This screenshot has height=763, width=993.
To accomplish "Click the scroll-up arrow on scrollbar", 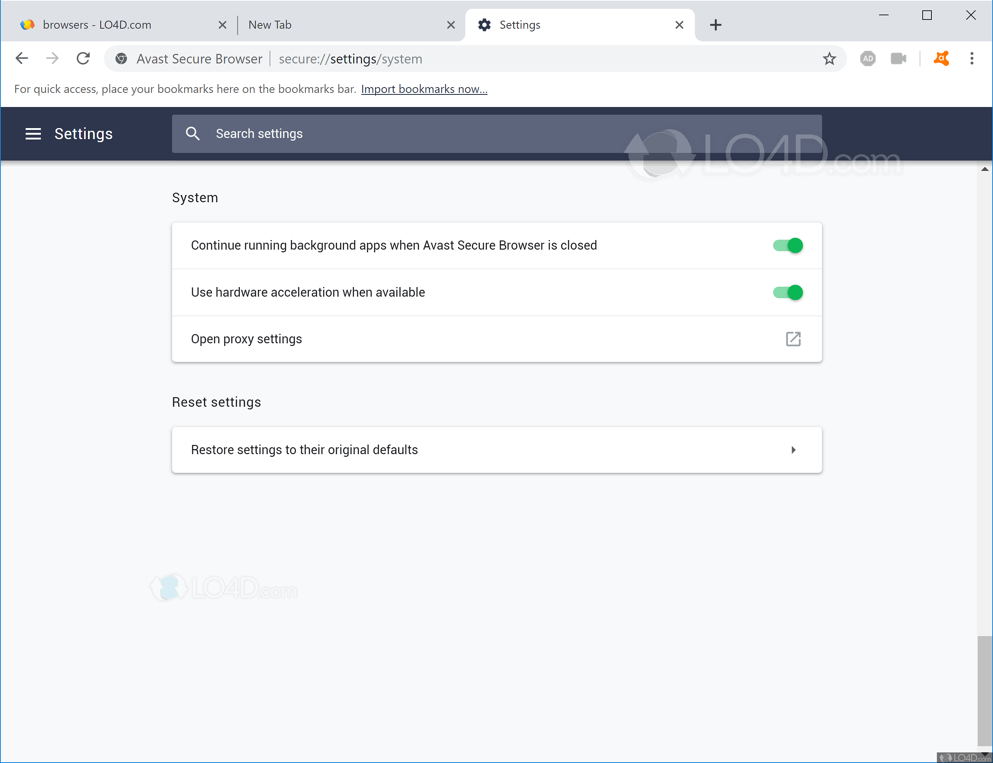I will click(984, 169).
